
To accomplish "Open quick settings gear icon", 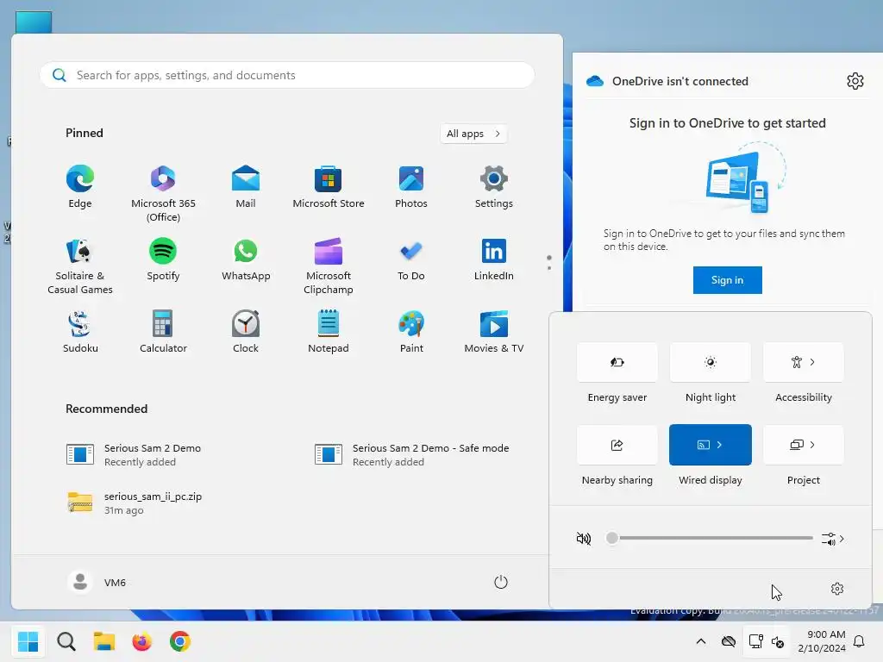I will click(x=837, y=588).
